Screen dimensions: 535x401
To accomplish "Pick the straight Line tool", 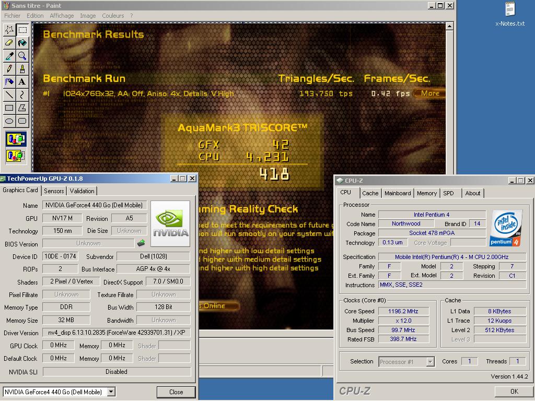I will point(9,95).
